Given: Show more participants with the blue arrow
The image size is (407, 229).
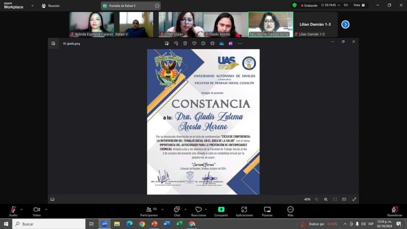Looking at the screenshot, I should [345, 24].
